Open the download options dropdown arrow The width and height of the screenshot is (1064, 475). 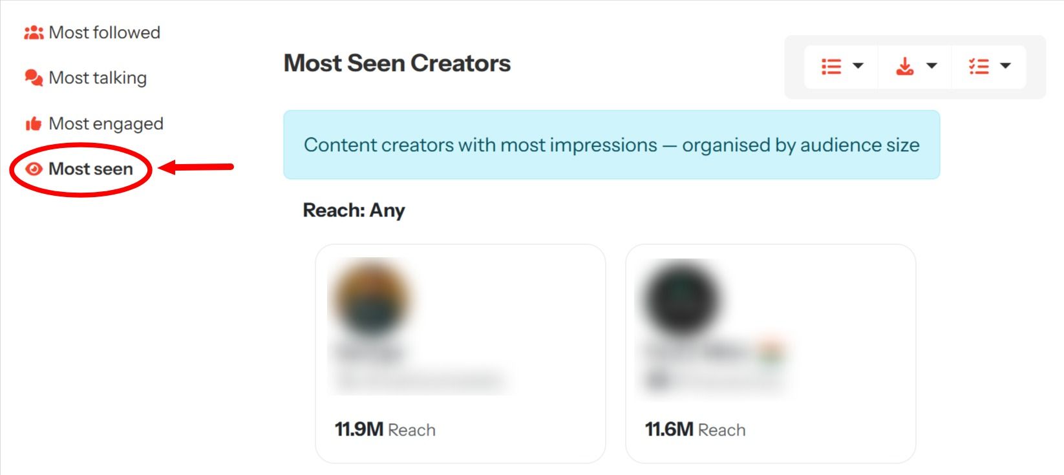pos(932,66)
